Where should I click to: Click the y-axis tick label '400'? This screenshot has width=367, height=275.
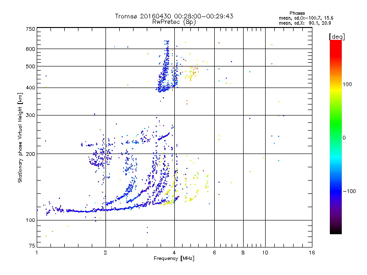(30, 88)
